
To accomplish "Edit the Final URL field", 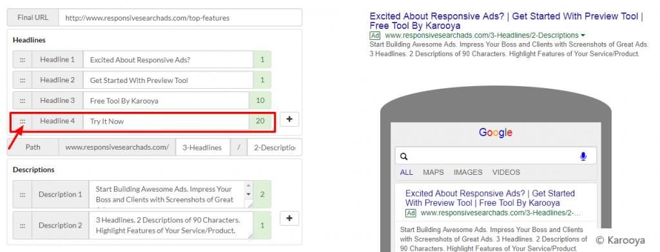I will [x=180, y=18].
